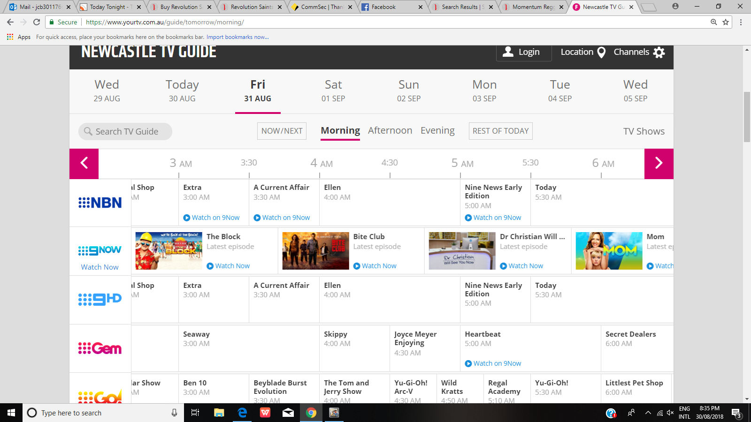Bookmark this page with the star icon
This screenshot has width=751, height=422.
point(726,22)
